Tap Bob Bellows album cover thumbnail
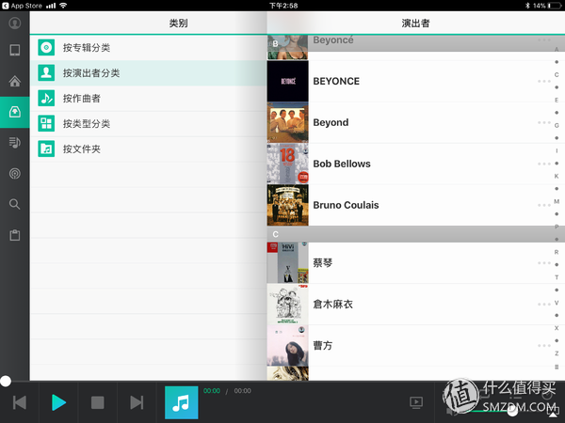Screen dimensions: 565x423 287,164
